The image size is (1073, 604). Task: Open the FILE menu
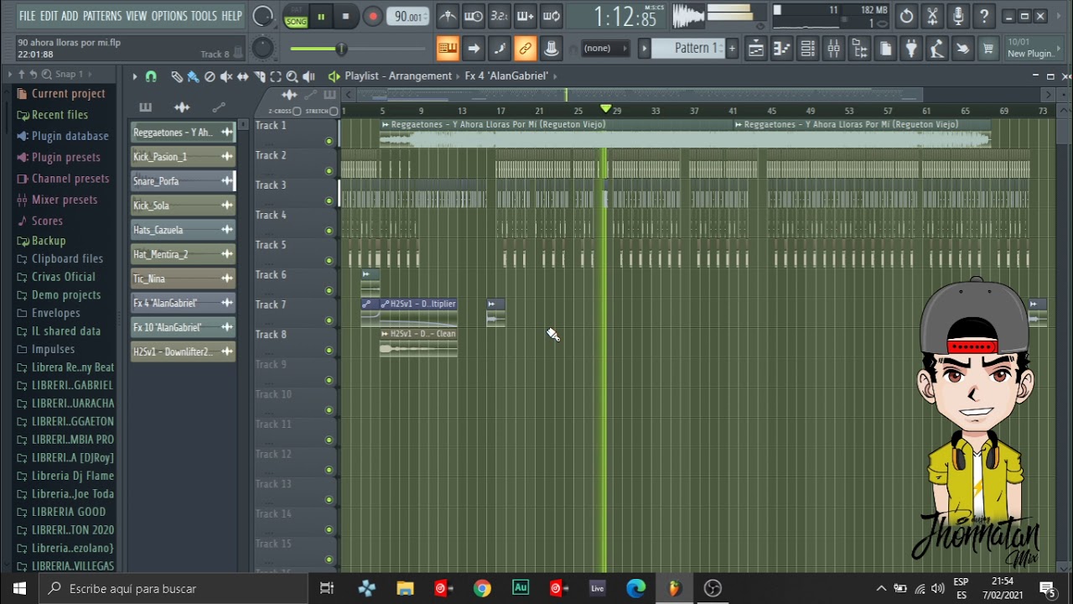pyautogui.click(x=28, y=16)
